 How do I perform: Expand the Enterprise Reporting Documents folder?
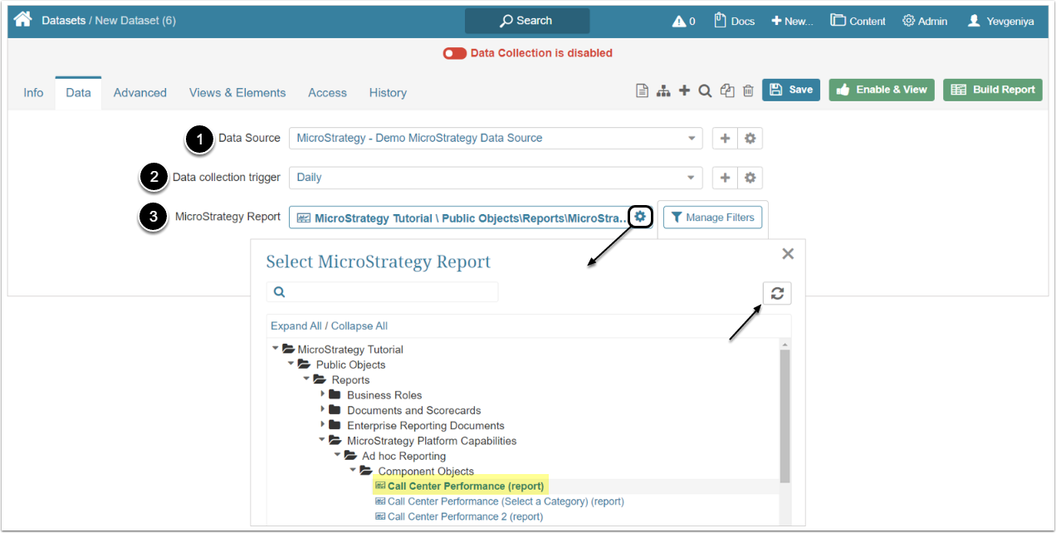tap(323, 425)
